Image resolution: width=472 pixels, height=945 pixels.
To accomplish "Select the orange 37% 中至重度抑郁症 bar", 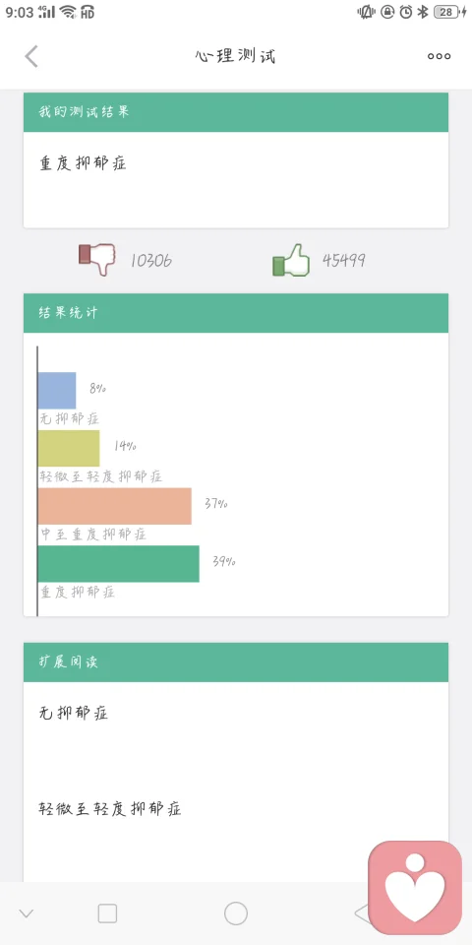I will point(114,506).
